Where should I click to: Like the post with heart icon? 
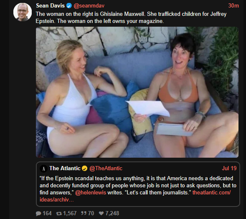(x=101, y=213)
